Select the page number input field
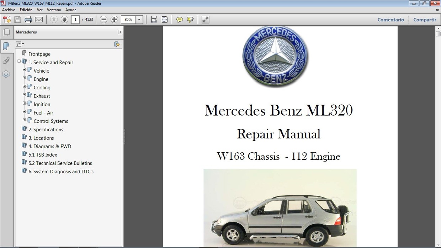Image resolution: width=441 pixels, height=248 pixels. [75, 19]
